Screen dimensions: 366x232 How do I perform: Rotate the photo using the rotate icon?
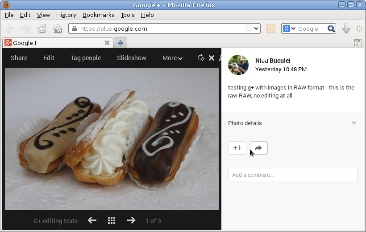tap(201, 57)
